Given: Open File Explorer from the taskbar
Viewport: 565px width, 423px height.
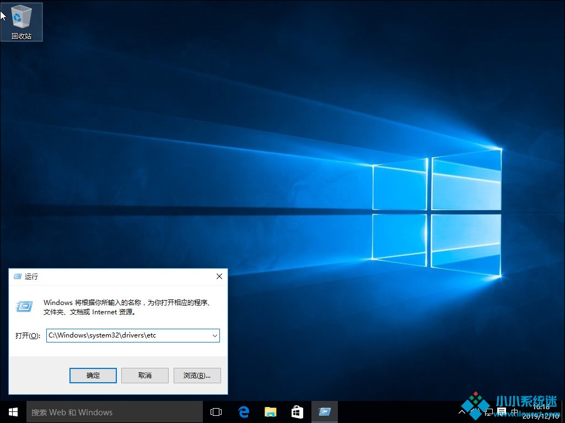Looking at the screenshot, I should (x=270, y=412).
